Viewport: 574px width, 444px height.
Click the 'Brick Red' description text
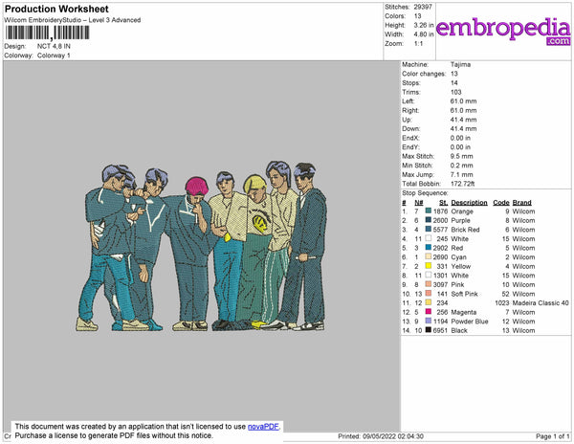pos(465,230)
